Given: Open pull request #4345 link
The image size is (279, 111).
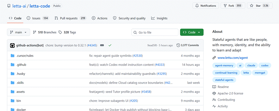Looking at the screenshot, I should pyautogui.click(x=92, y=45).
